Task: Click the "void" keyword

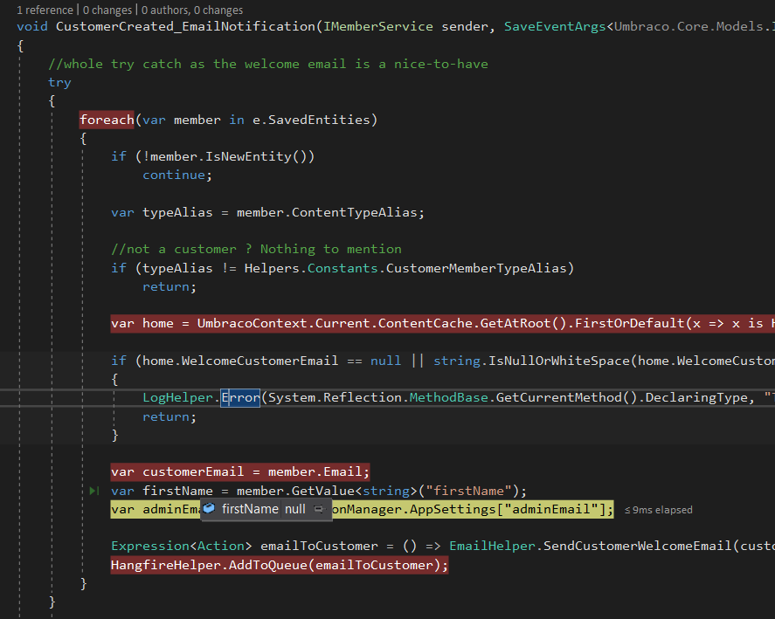Action: 32,26
